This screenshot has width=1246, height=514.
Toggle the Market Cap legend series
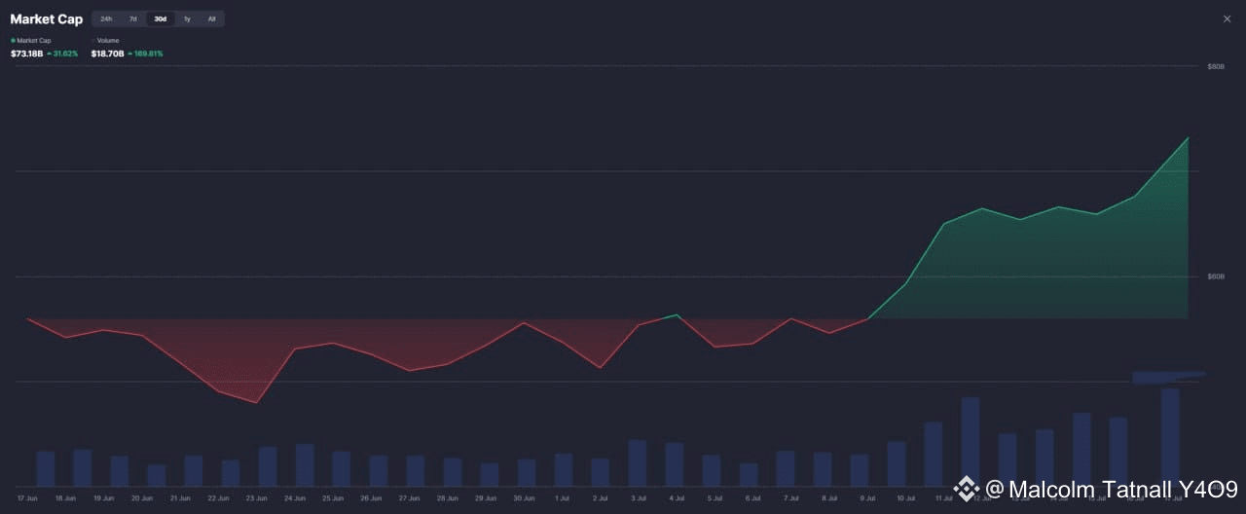[x=30, y=41]
